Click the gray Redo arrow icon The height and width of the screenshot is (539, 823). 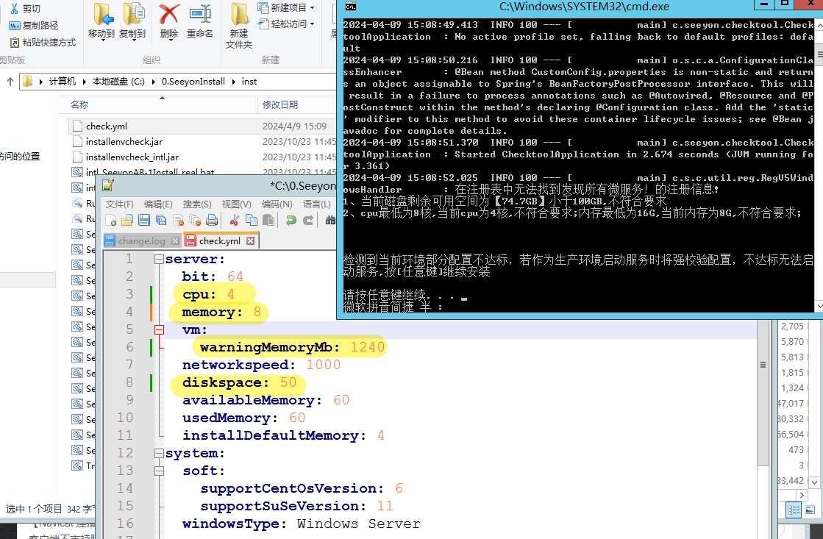[308, 221]
